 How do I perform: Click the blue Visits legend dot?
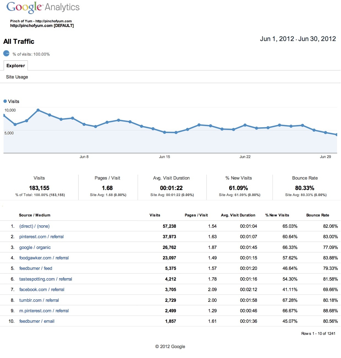[5, 101]
